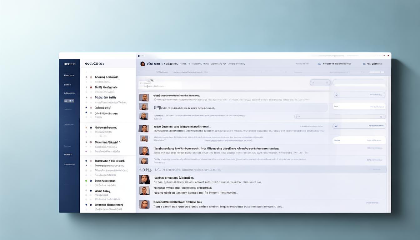Image resolution: width=420 pixels, height=240 pixels.
Task: Click the folder icon in the top header
Action: coord(319,64)
